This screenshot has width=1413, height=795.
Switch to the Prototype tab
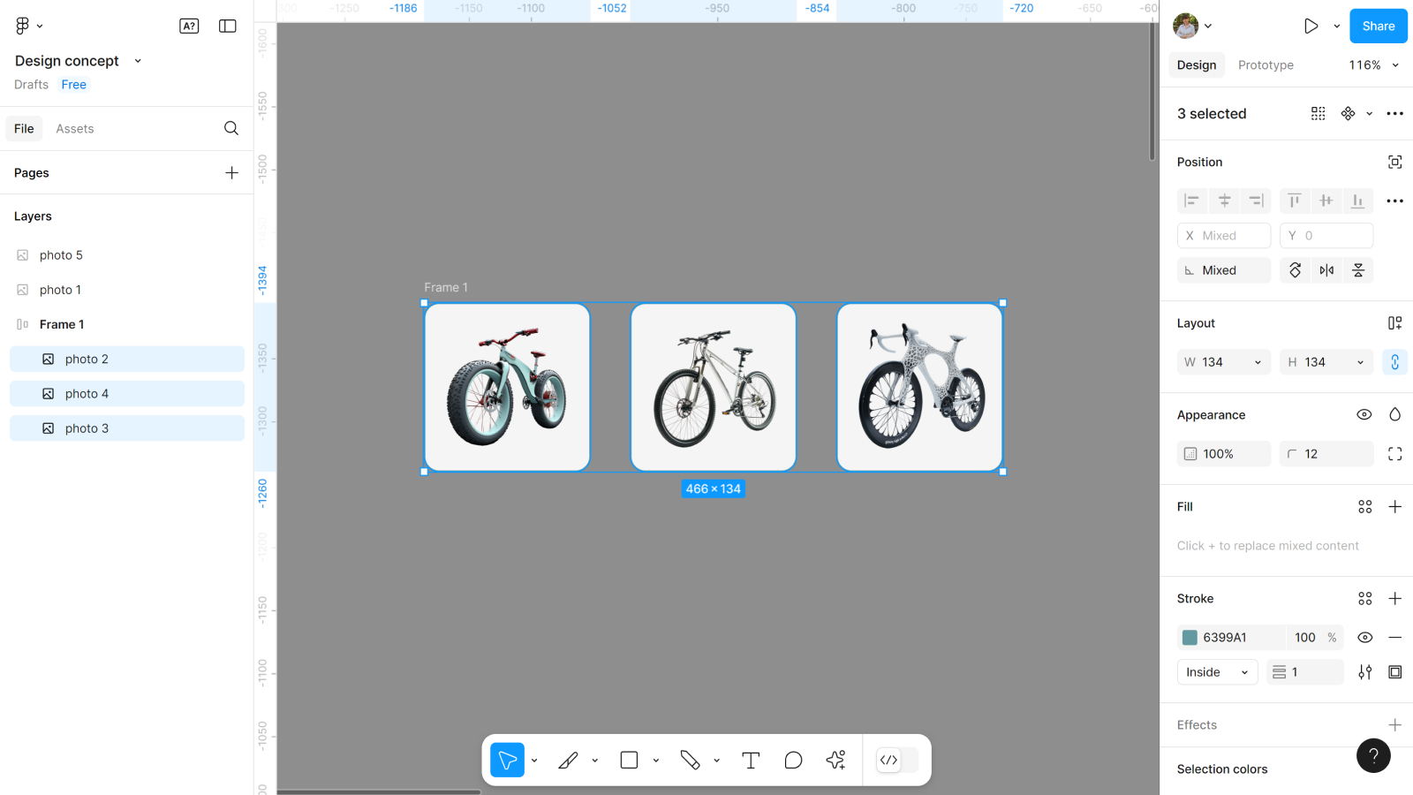click(1266, 64)
